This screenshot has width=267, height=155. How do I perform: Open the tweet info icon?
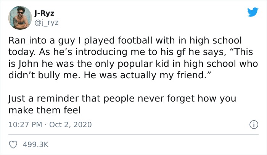click(x=252, y=124)
